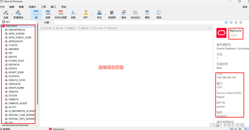Open the 数据泵 (Data Pump) tool
Image resolution: width=249 pixels, height=130 pixels.
(x=112, y=14)
